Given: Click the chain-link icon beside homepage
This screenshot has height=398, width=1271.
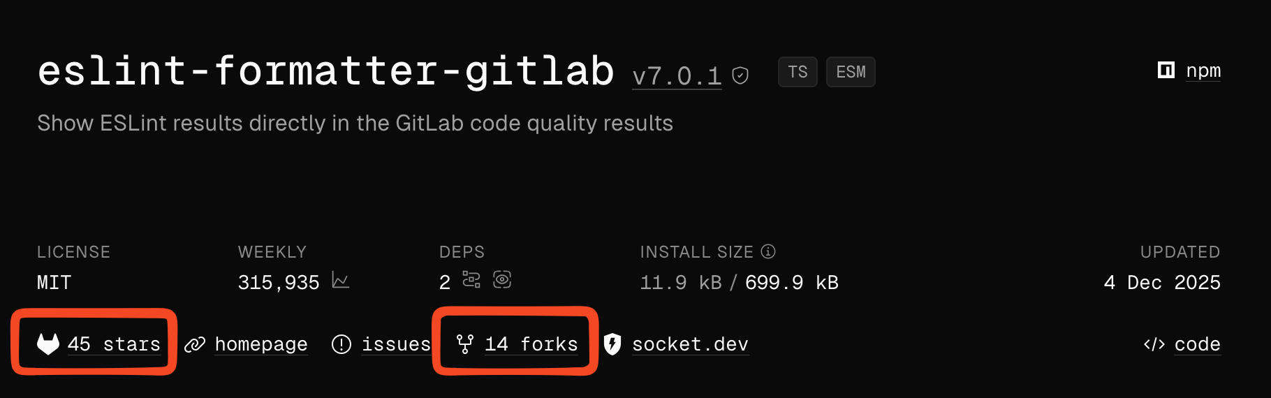Looking at the screenshot, I should click(x=195, y=344).
